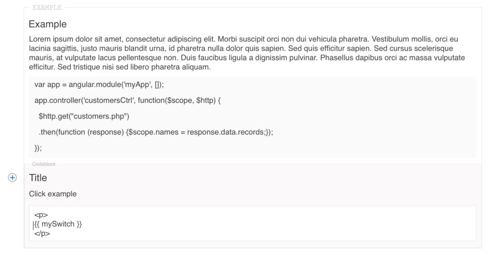Screen dimensions: 493x256
Task: Click the app.controller('customersCtrl' code line
Action: (x=128, y=101)
